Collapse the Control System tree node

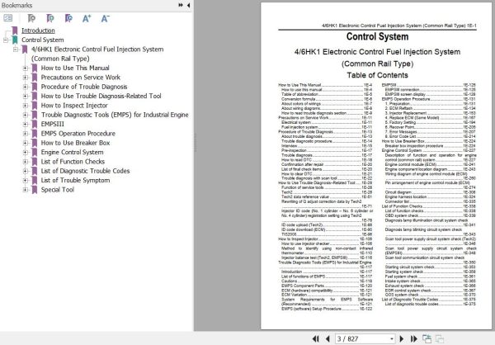(x=6, y=40)
